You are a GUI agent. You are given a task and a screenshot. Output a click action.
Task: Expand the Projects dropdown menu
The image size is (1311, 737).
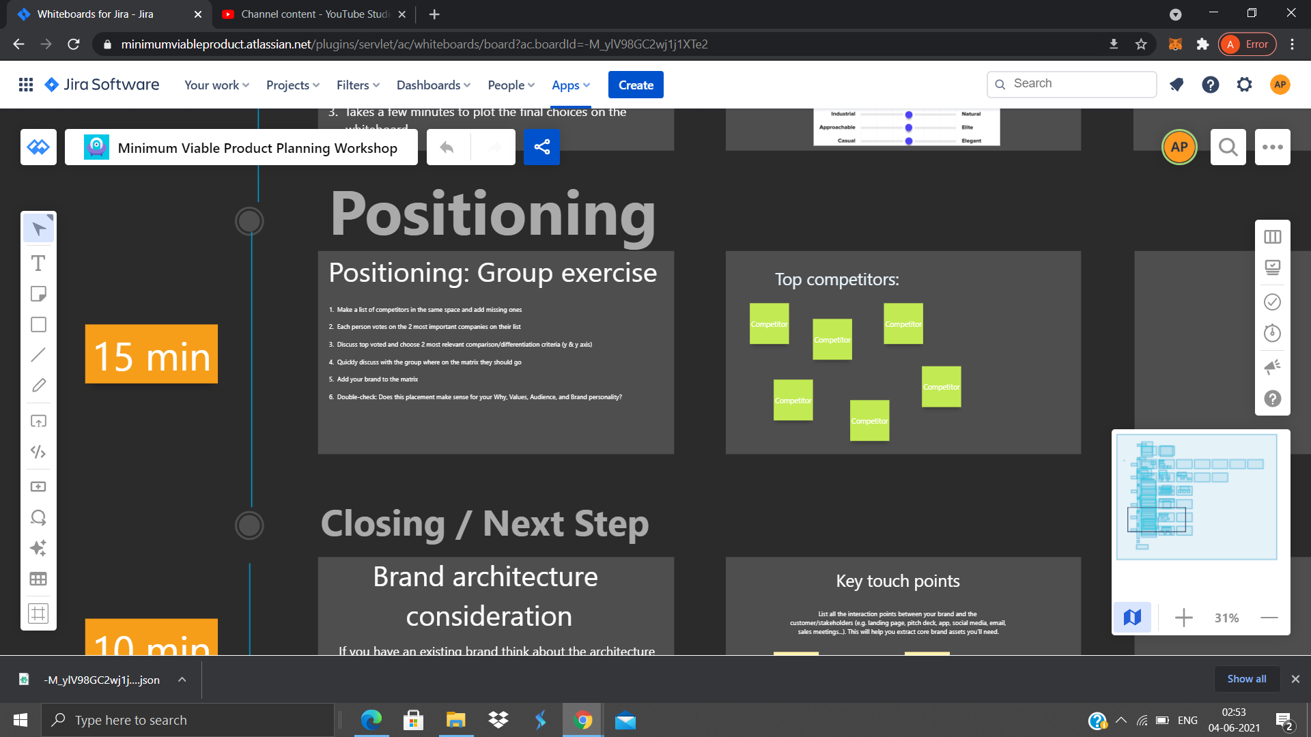point(292,85)
